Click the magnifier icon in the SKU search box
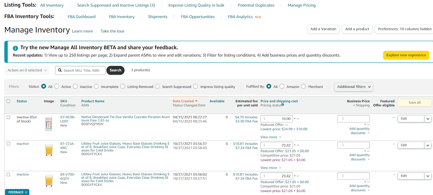 pos(60,70)
